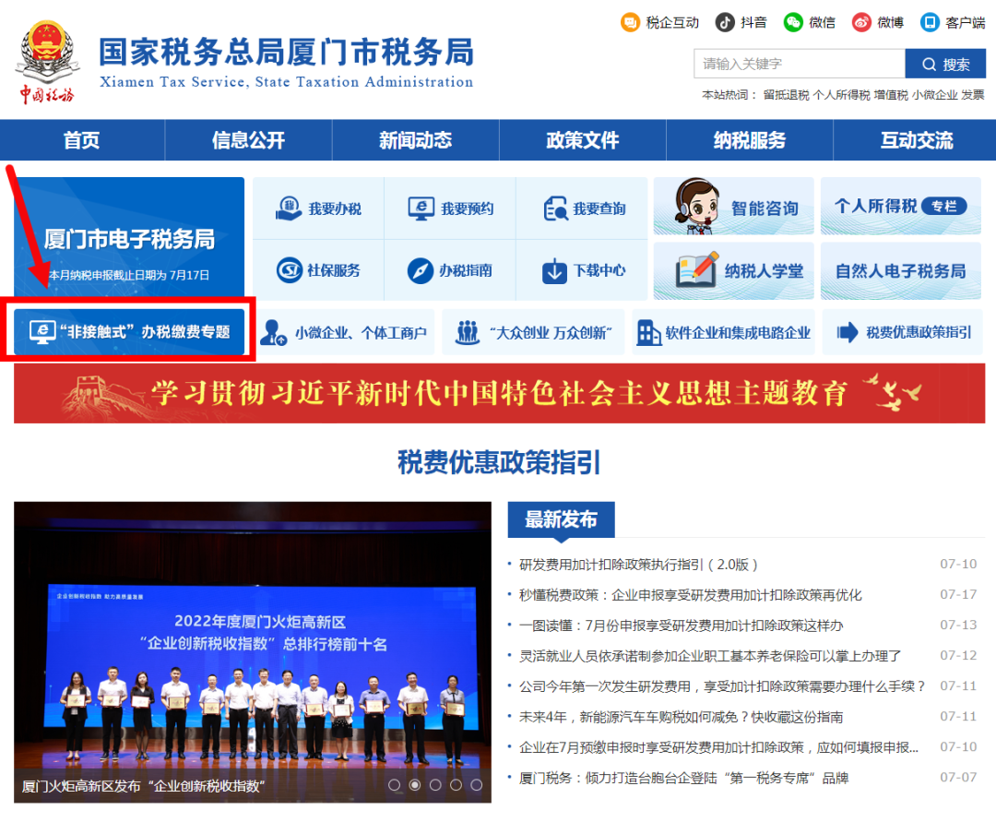The image size is (996, 822).
Task: Open the 智能咨询 assistant avatar tile
Action: coord(734,207)
